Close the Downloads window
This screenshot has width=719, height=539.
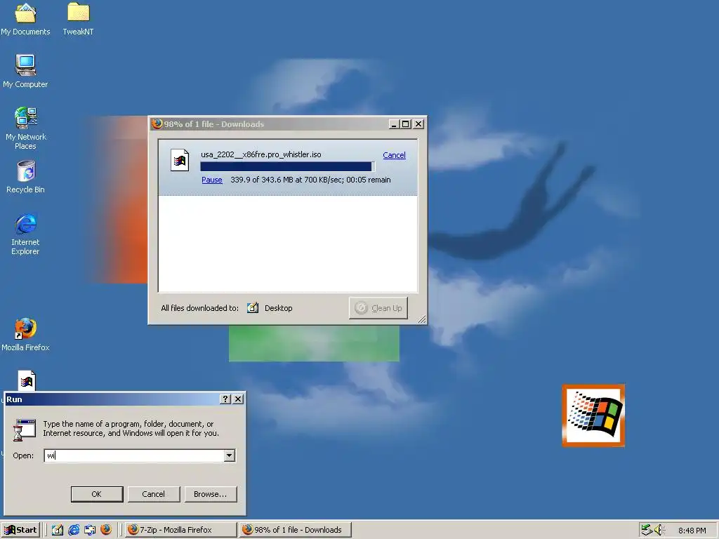pyautogui.click(x=418, y=124)
